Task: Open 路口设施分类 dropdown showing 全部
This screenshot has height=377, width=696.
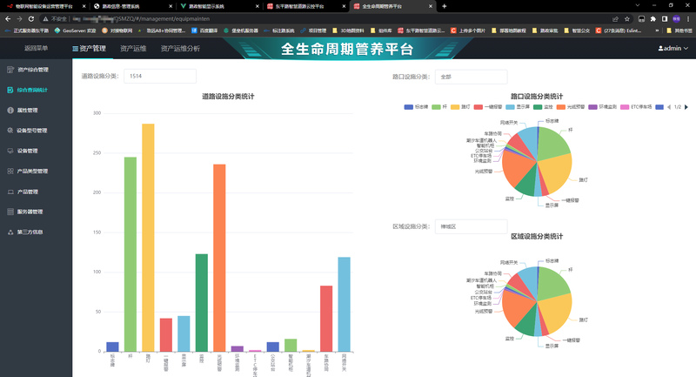Action: 471,77
